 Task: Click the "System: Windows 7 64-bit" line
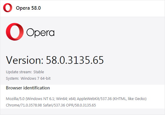pos(28,79)
